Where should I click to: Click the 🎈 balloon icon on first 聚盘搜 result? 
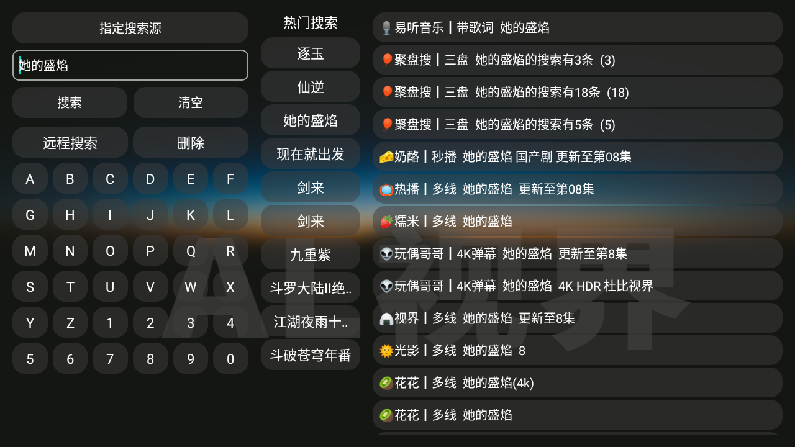click(x=387, y=60)
